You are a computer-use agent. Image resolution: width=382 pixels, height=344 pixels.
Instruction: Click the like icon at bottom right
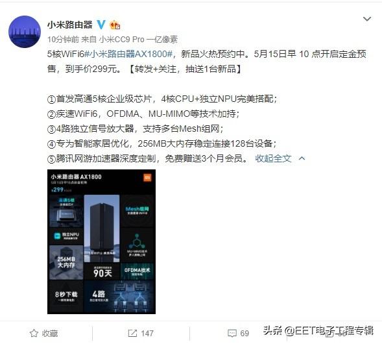[x=331, y=333]
